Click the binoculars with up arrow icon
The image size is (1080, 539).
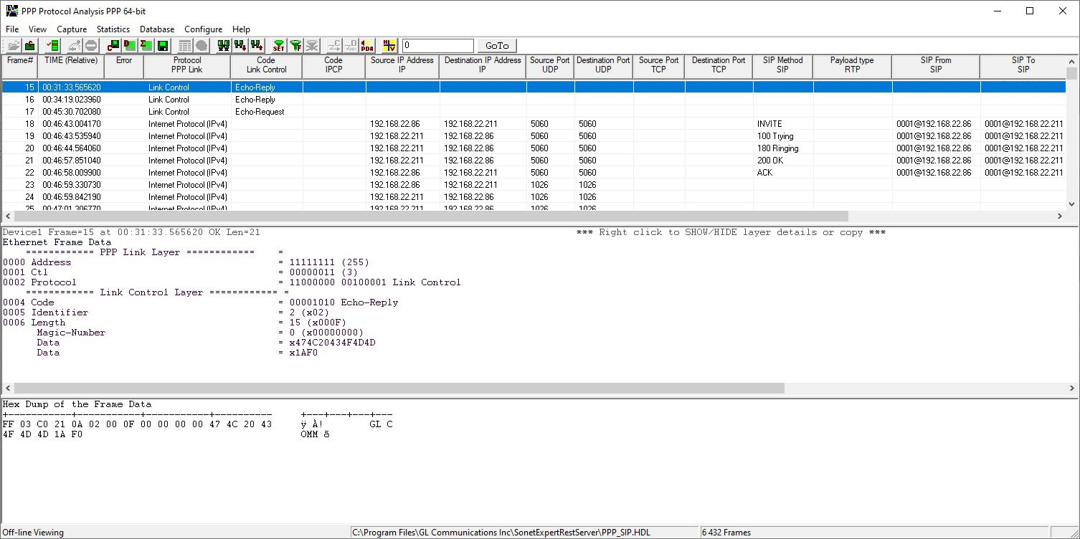coord(256,46)
